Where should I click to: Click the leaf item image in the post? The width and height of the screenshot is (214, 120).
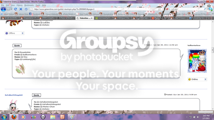[20, 69]
